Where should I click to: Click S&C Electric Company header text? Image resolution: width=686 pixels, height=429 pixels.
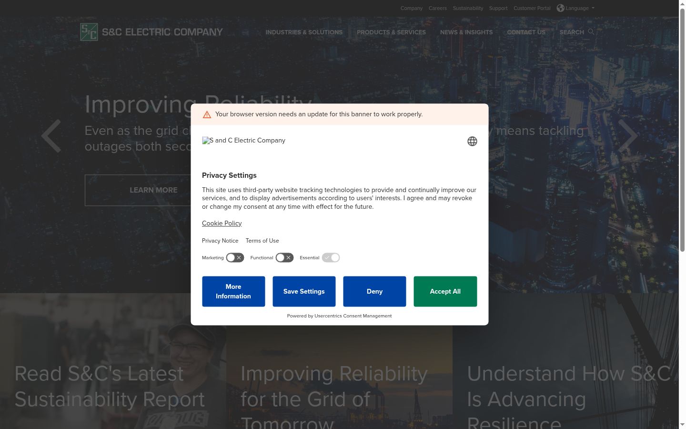pos(162,32)
